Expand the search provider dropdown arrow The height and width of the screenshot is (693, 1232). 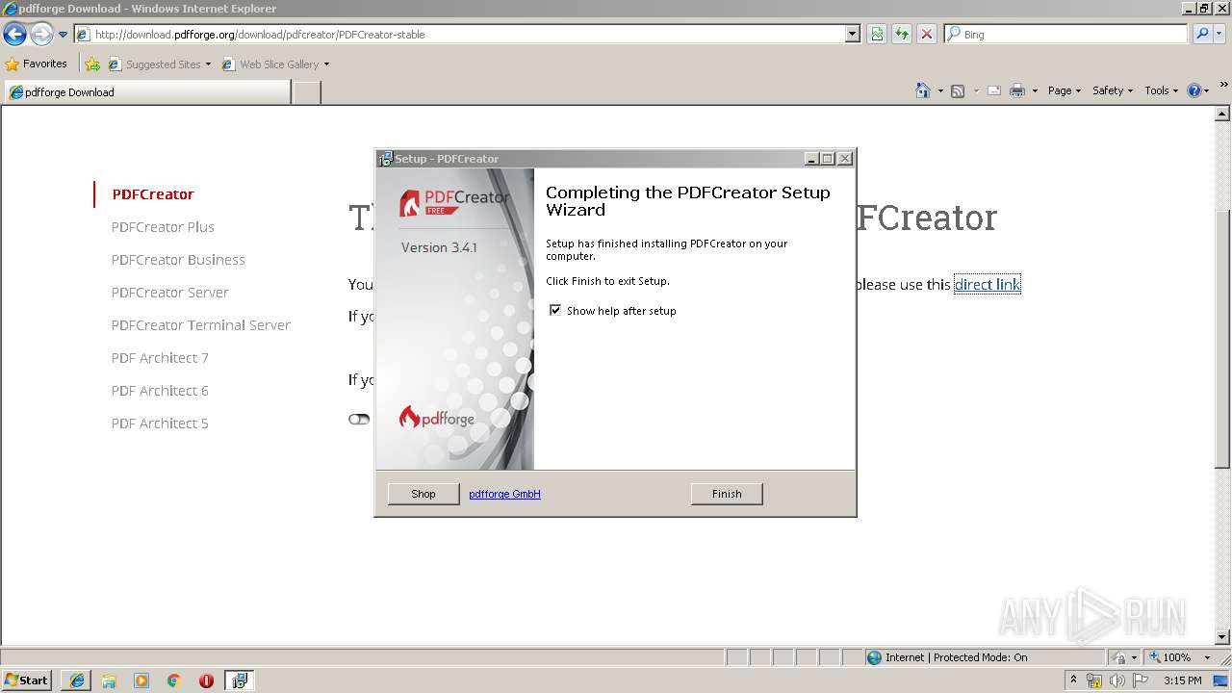(x=1219, y=34)
